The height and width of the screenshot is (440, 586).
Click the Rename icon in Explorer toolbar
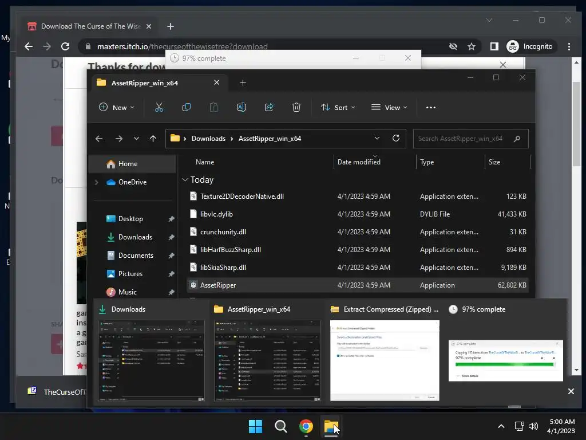(241, 107)
